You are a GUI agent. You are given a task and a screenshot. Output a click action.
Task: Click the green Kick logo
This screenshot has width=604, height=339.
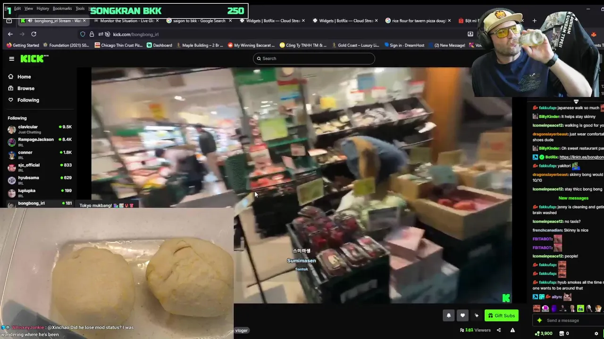(x=34, y=58)
